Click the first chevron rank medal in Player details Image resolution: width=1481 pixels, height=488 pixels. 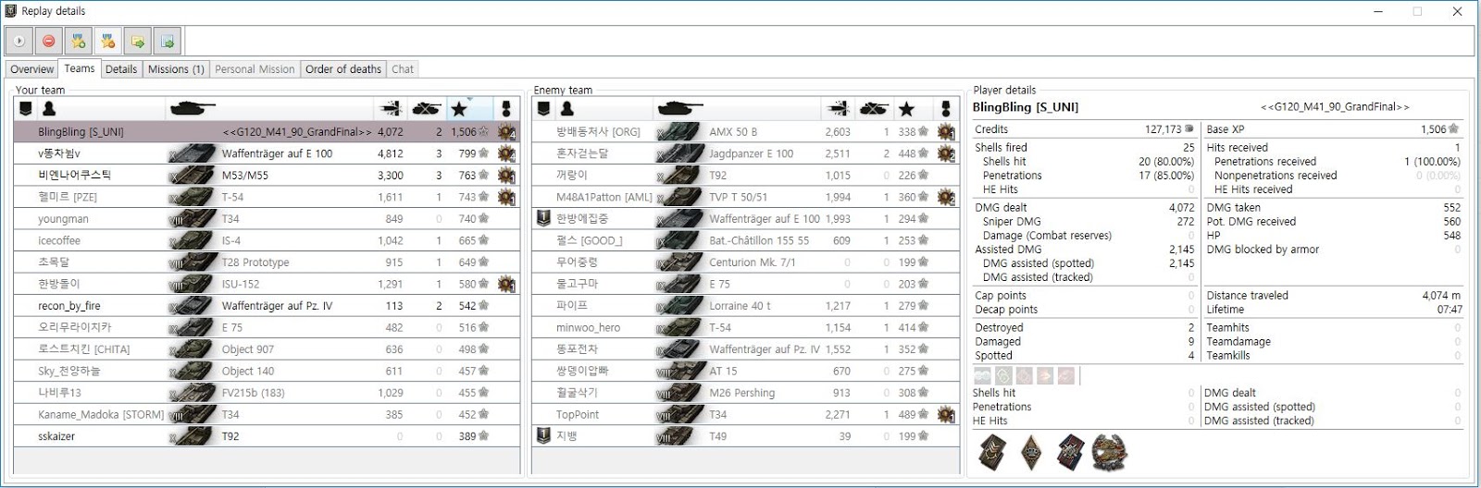click(x=993, y=453)
